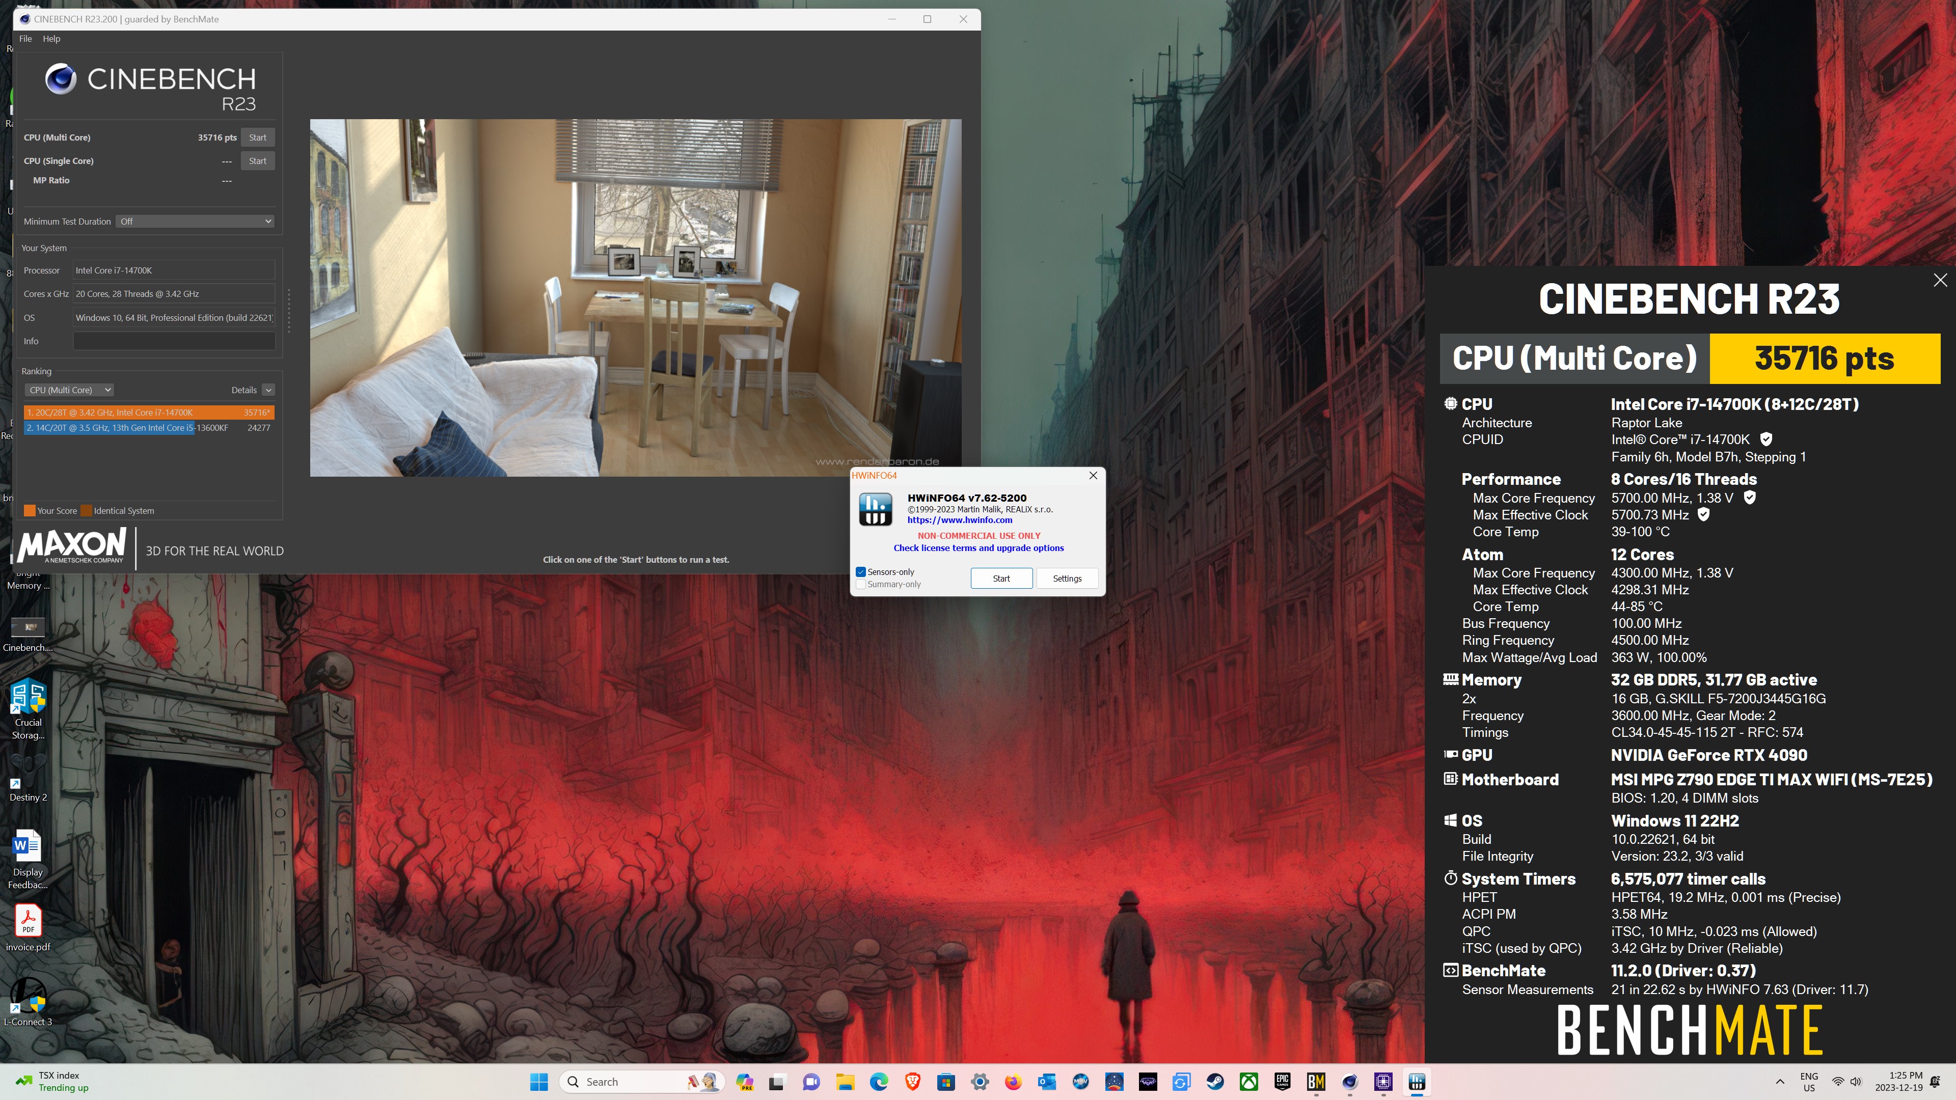Switch to HWiNFO64 in the taskbar

point(1417,1082)
